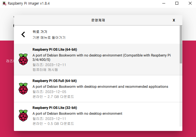Viewport: 196px width, 137px height.
Task: Click the back chevron arrow icon
Action: click(x=23, y=34)
